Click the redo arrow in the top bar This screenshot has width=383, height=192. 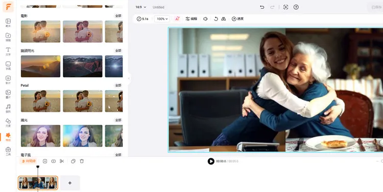pyautogui.click(x=272, y=7)
